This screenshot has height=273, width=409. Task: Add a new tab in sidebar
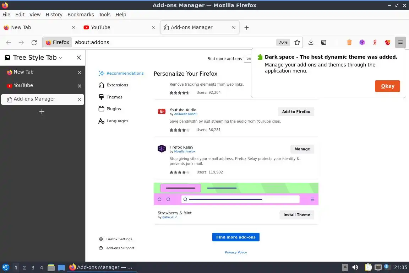click(42, 112)
